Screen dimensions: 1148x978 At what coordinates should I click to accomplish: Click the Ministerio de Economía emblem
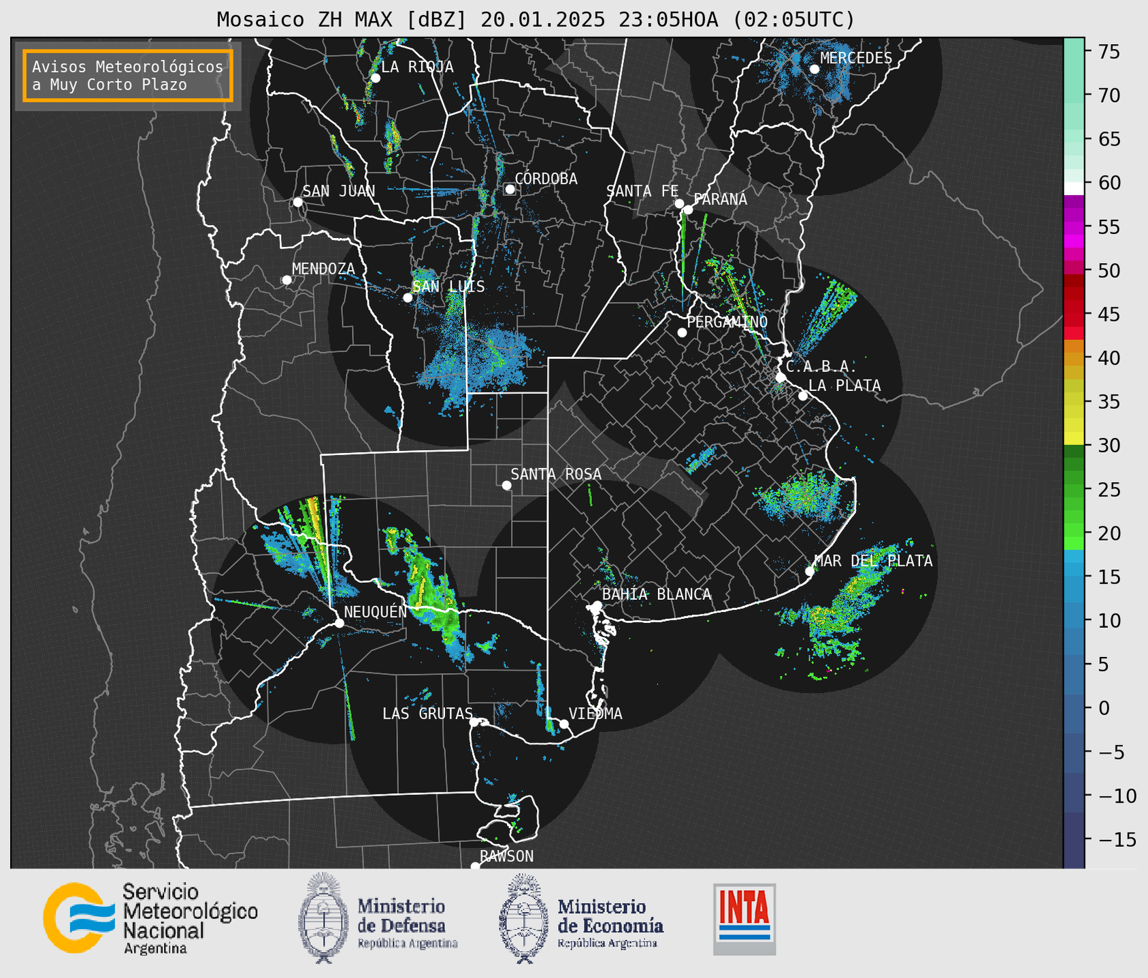(x=523, y=918)
